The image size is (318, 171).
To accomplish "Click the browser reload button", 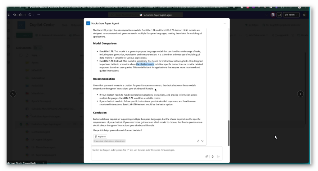I will click(20, 7).
